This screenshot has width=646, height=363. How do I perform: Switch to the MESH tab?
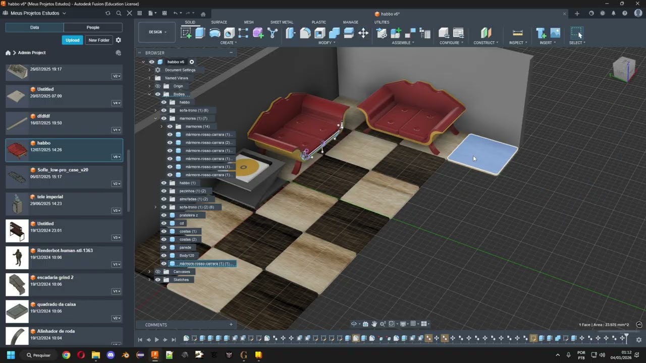pyautogui.click(x=249, y=22)
